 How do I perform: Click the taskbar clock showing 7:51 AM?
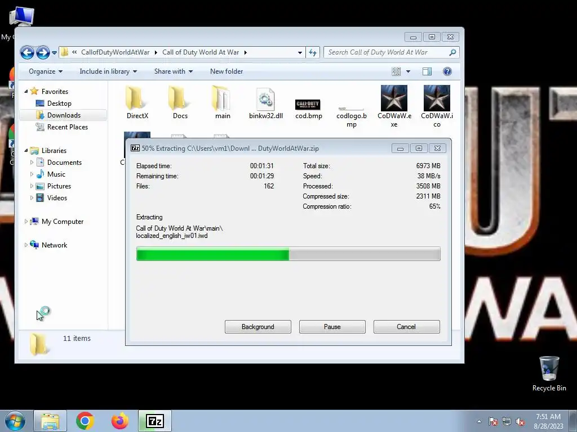coord(548,421)
